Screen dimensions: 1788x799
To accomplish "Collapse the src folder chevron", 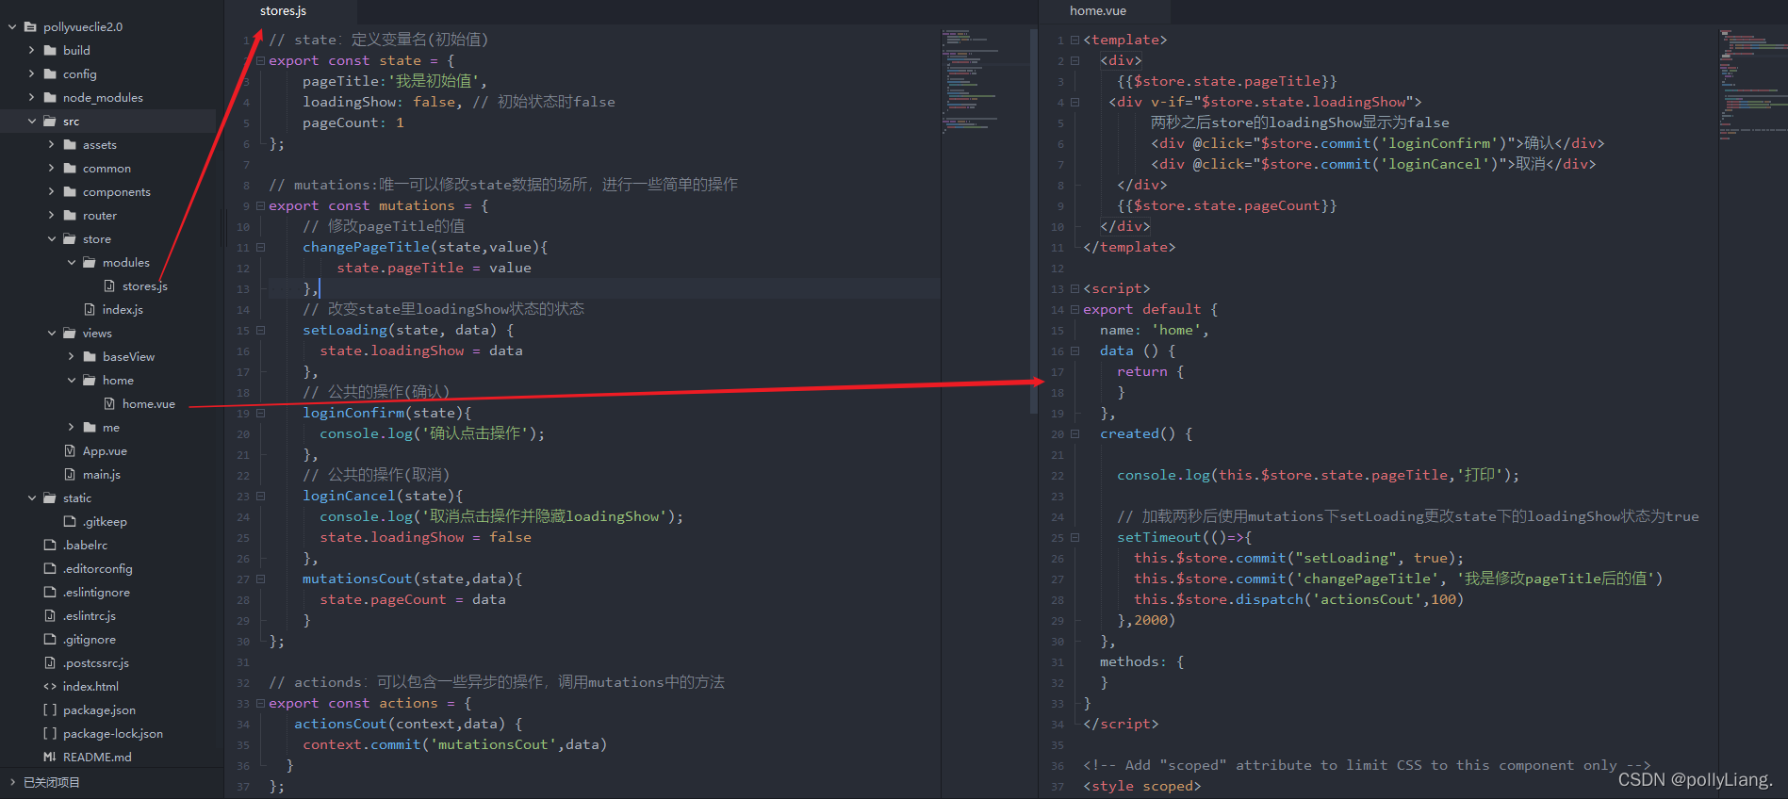I will tap(32, 122).
